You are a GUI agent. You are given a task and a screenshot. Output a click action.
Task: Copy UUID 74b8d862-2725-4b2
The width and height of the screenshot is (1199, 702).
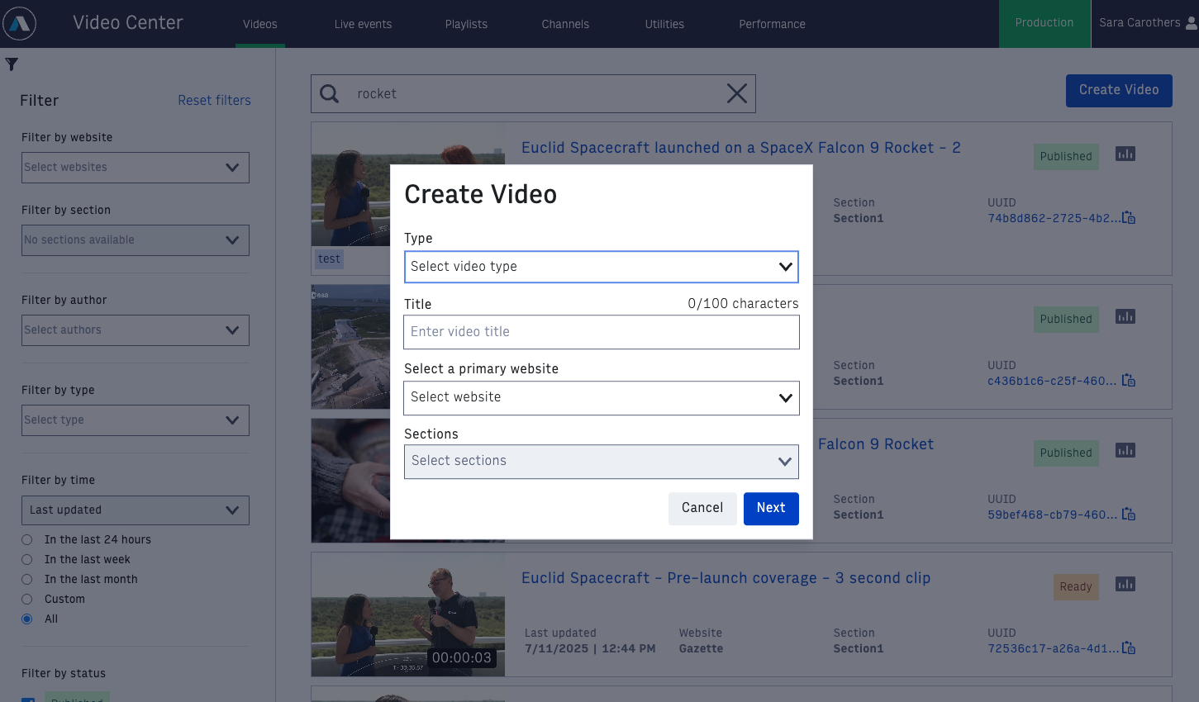(1129, 218)
